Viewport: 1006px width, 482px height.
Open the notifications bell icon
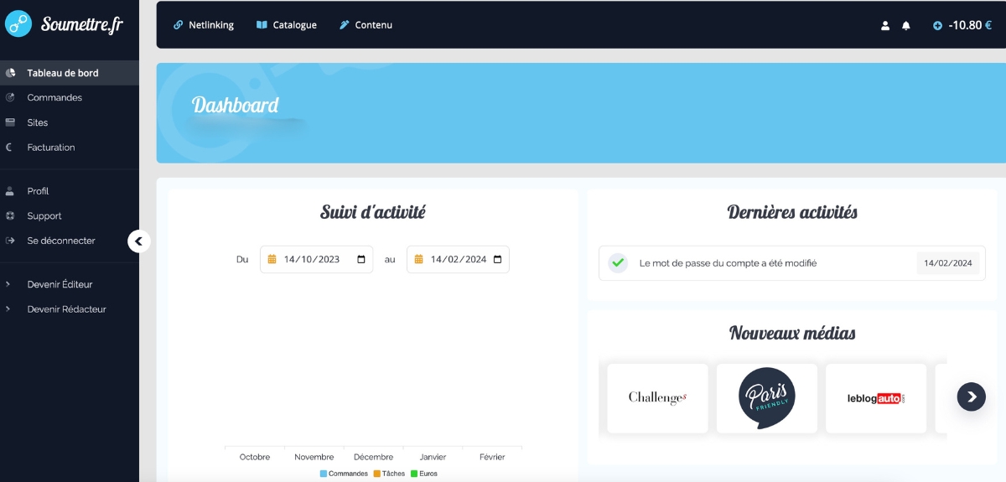click(x=905, y=26)
